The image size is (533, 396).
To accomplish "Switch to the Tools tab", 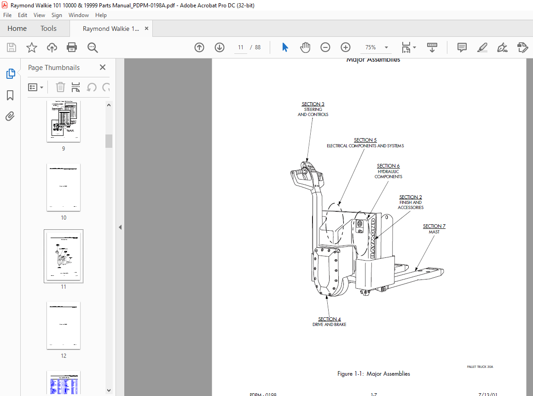I will coord(48,29).
